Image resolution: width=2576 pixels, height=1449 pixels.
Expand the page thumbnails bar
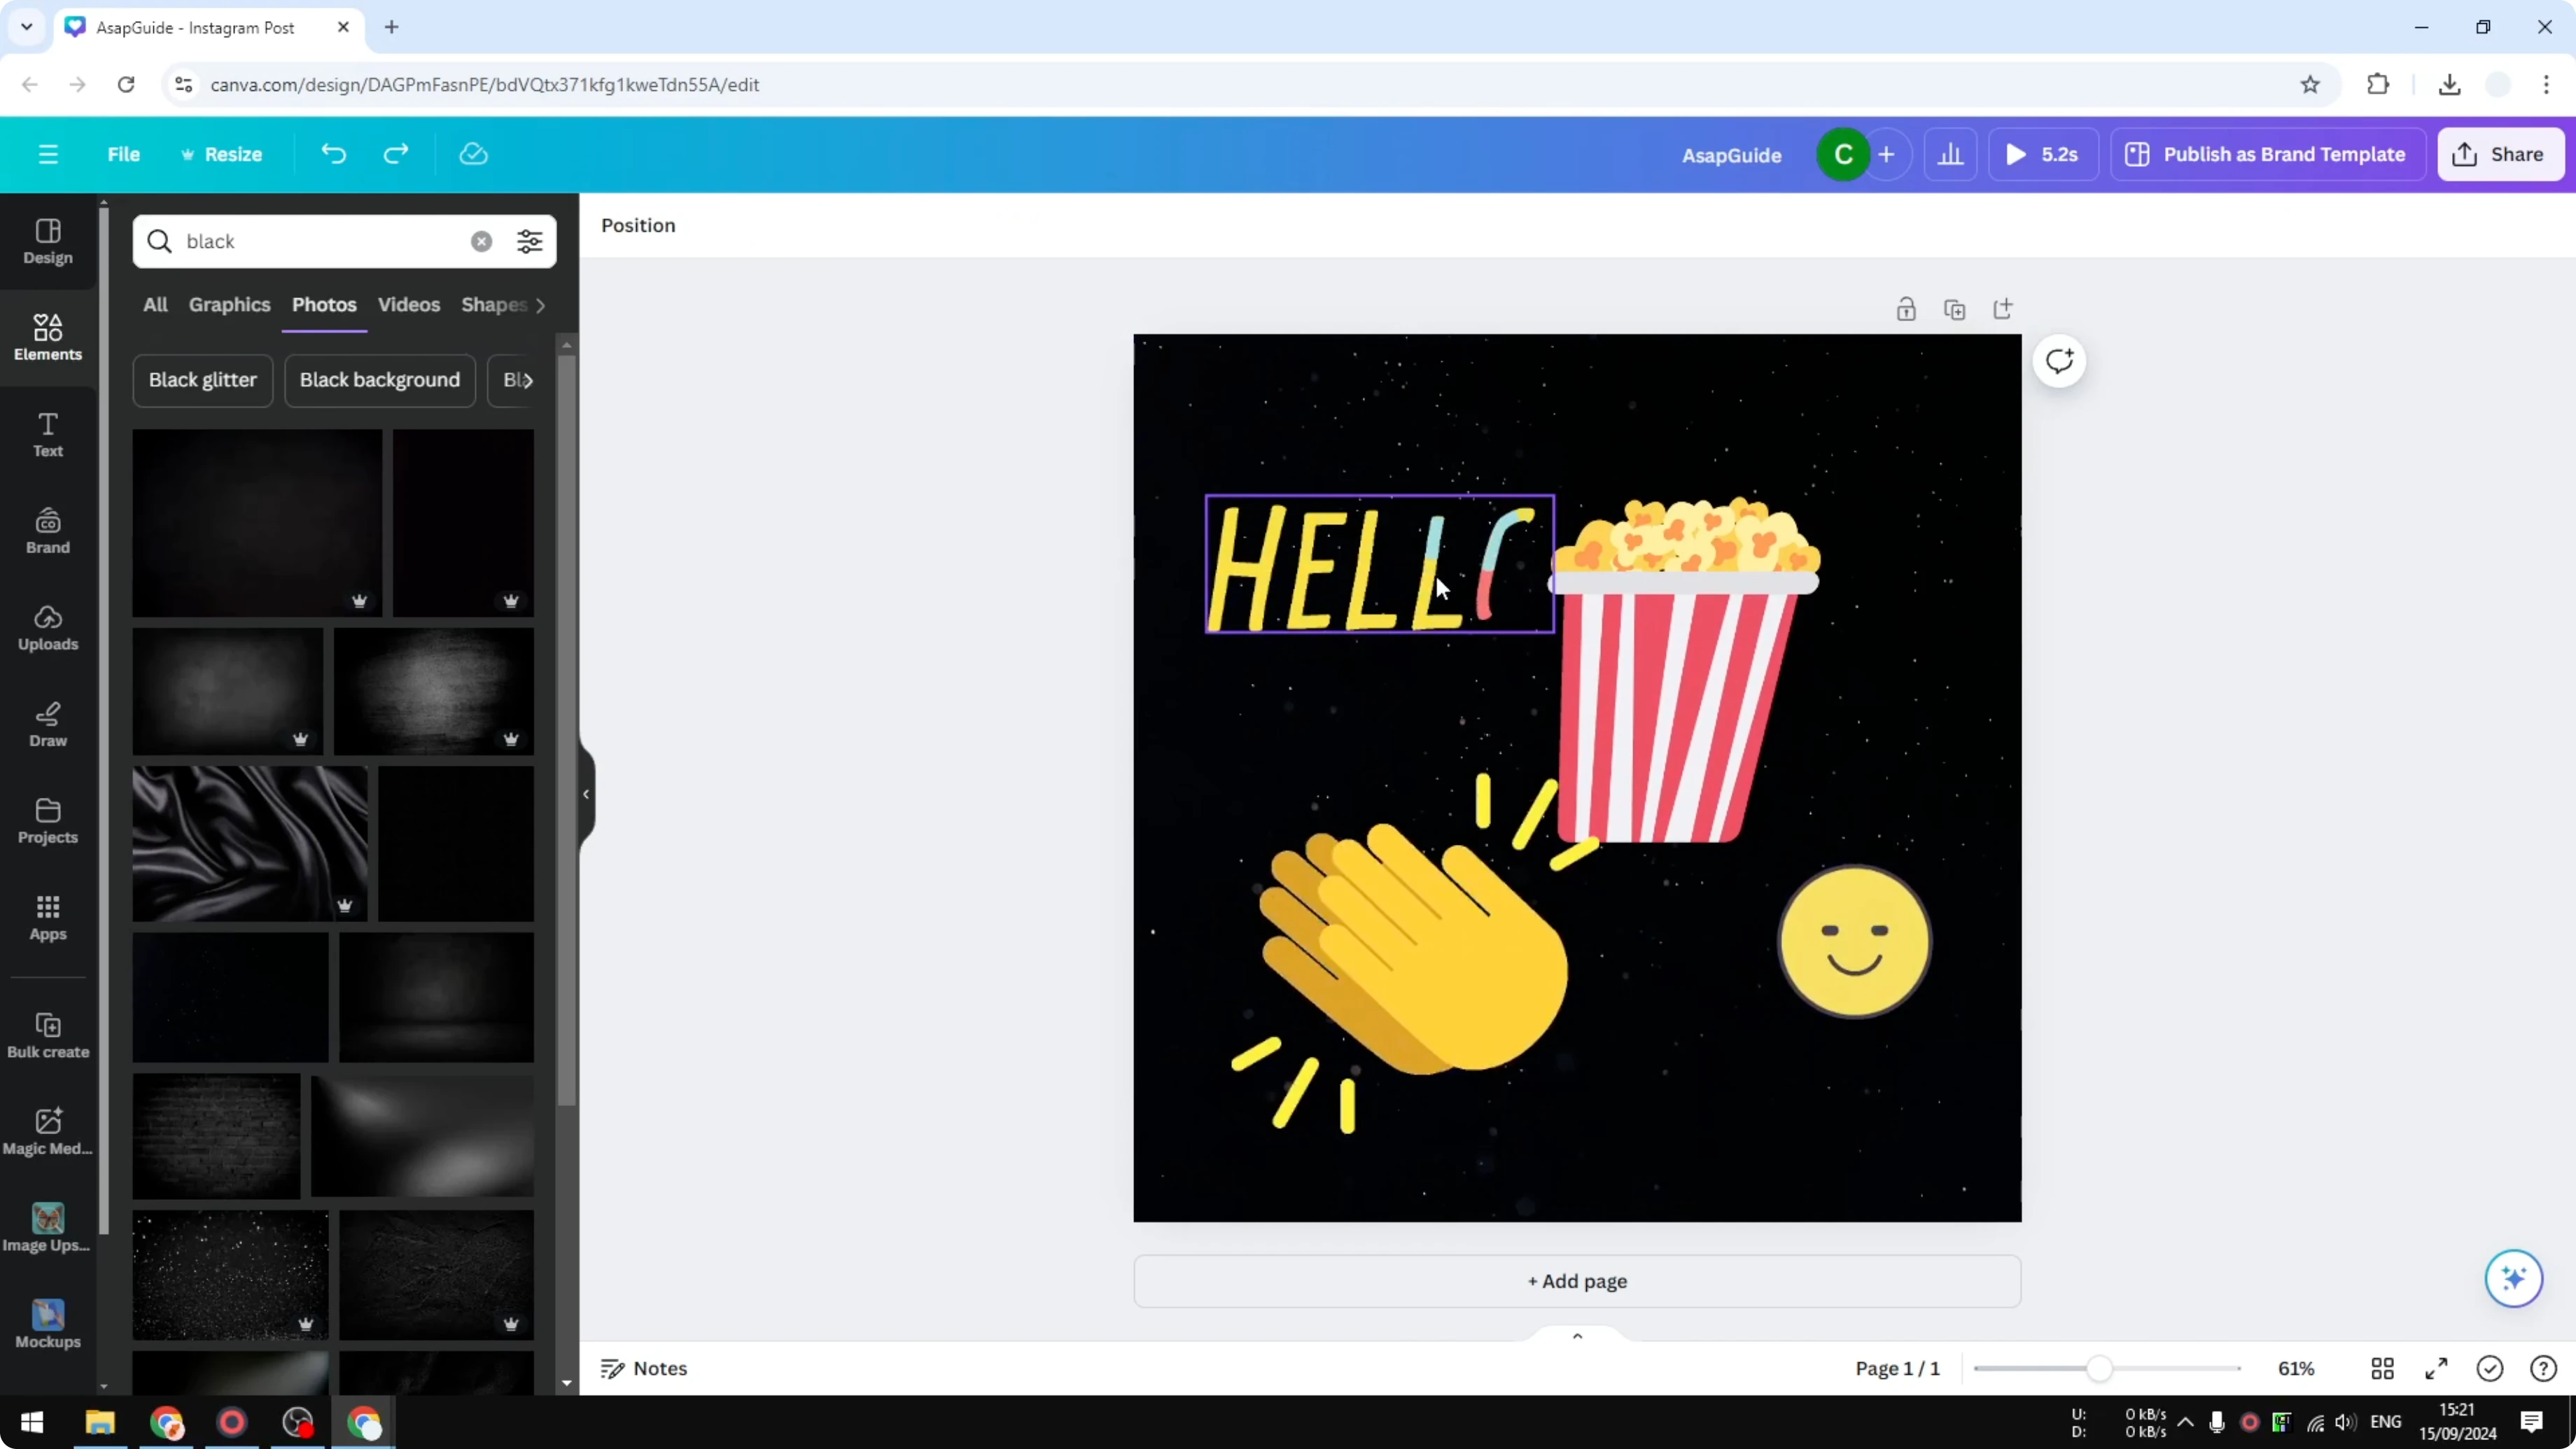coord(1577,1335)
